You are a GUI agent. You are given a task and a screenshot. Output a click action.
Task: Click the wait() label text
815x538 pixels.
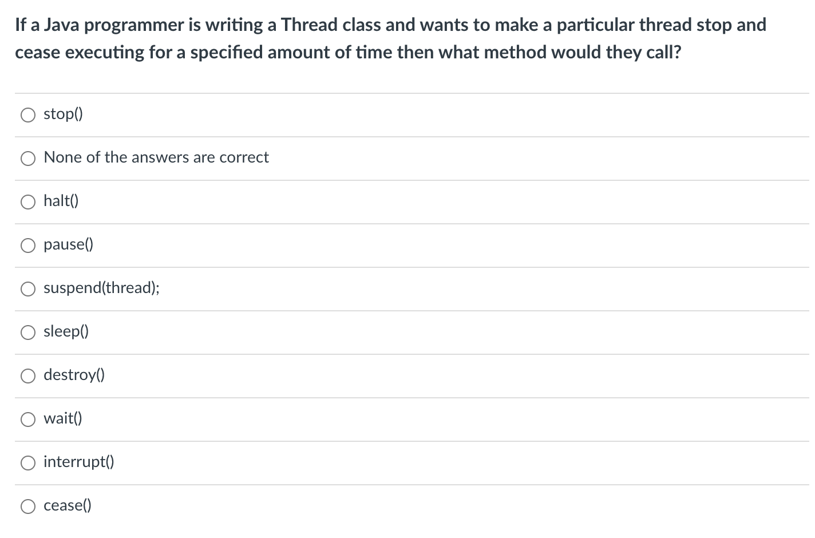[x=62, y=419]
